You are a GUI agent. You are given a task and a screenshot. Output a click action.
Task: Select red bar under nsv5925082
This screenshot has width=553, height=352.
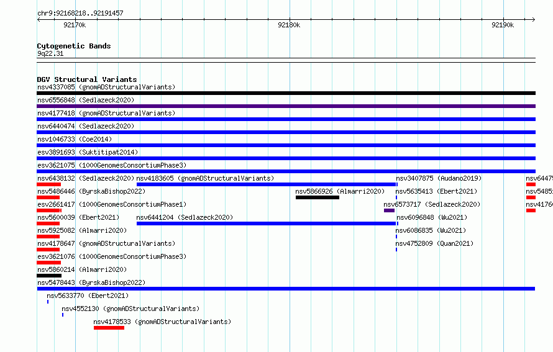[x=48, y=237]
